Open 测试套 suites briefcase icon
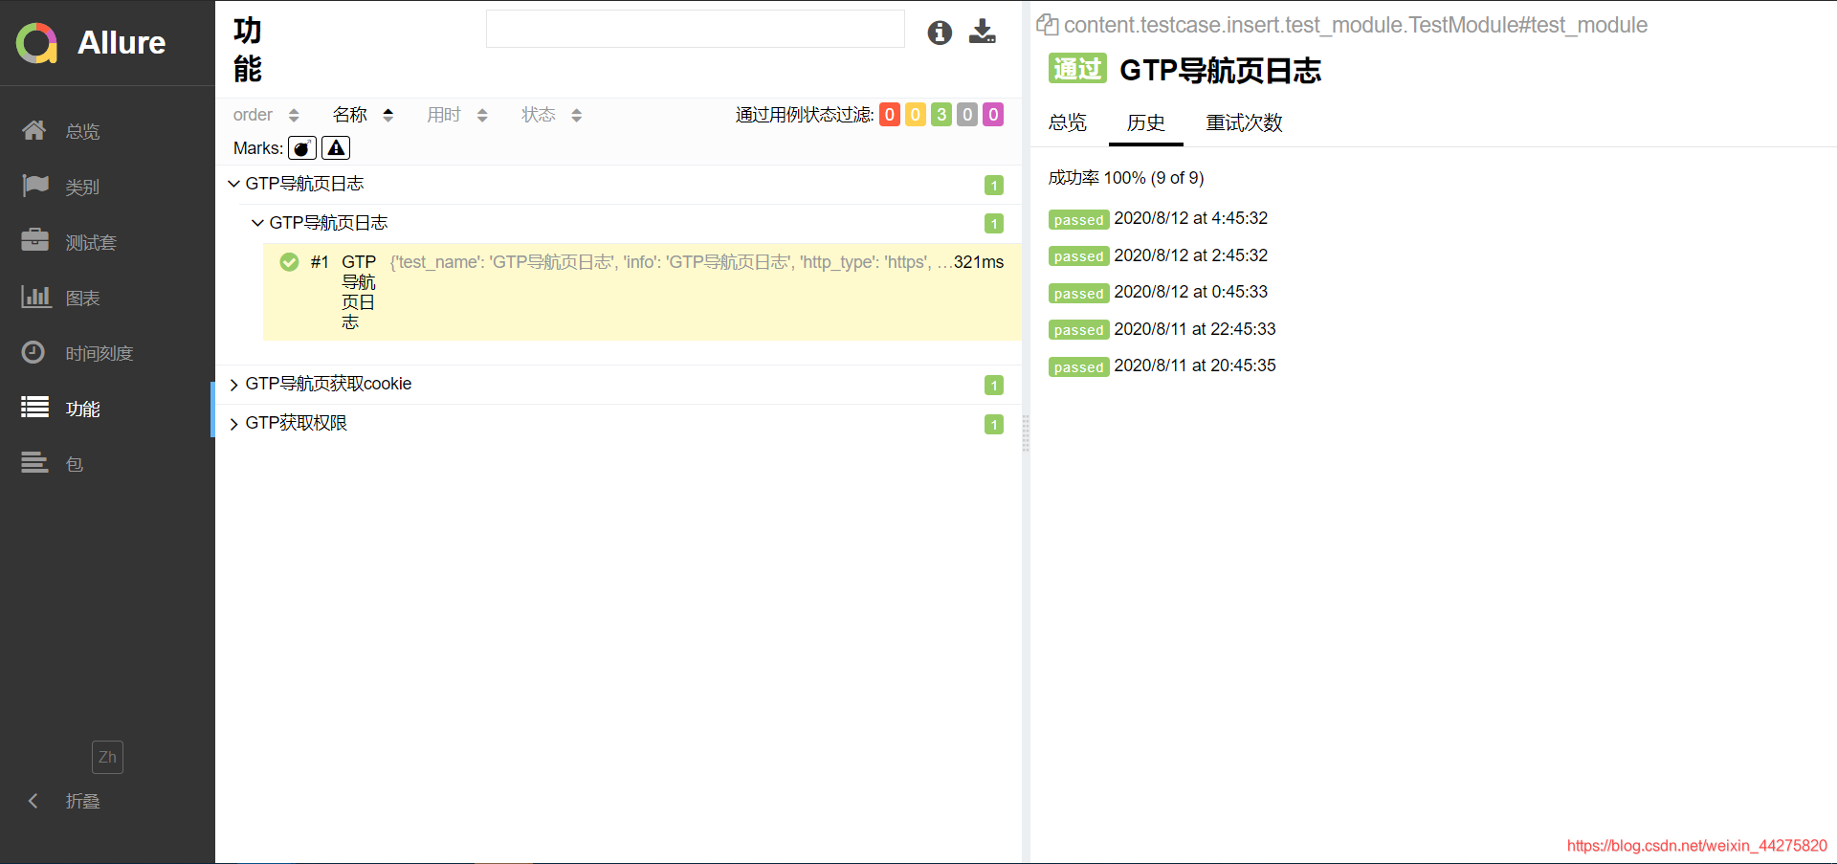 click(35, 240)
